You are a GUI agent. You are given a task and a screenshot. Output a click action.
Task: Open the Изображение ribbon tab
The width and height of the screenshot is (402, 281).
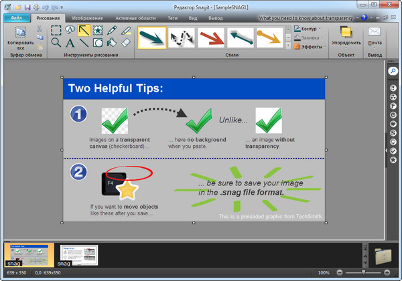[x=87, y=18]
